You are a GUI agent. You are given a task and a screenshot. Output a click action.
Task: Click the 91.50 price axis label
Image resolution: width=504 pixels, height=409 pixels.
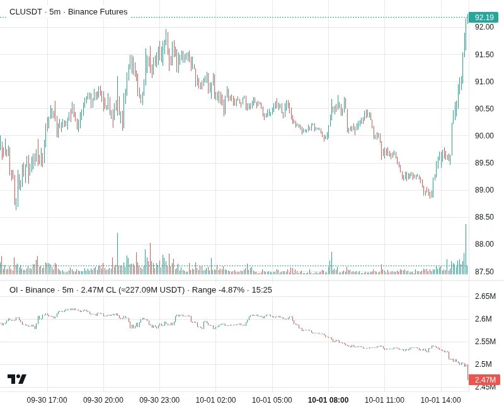tap(484, 55)
